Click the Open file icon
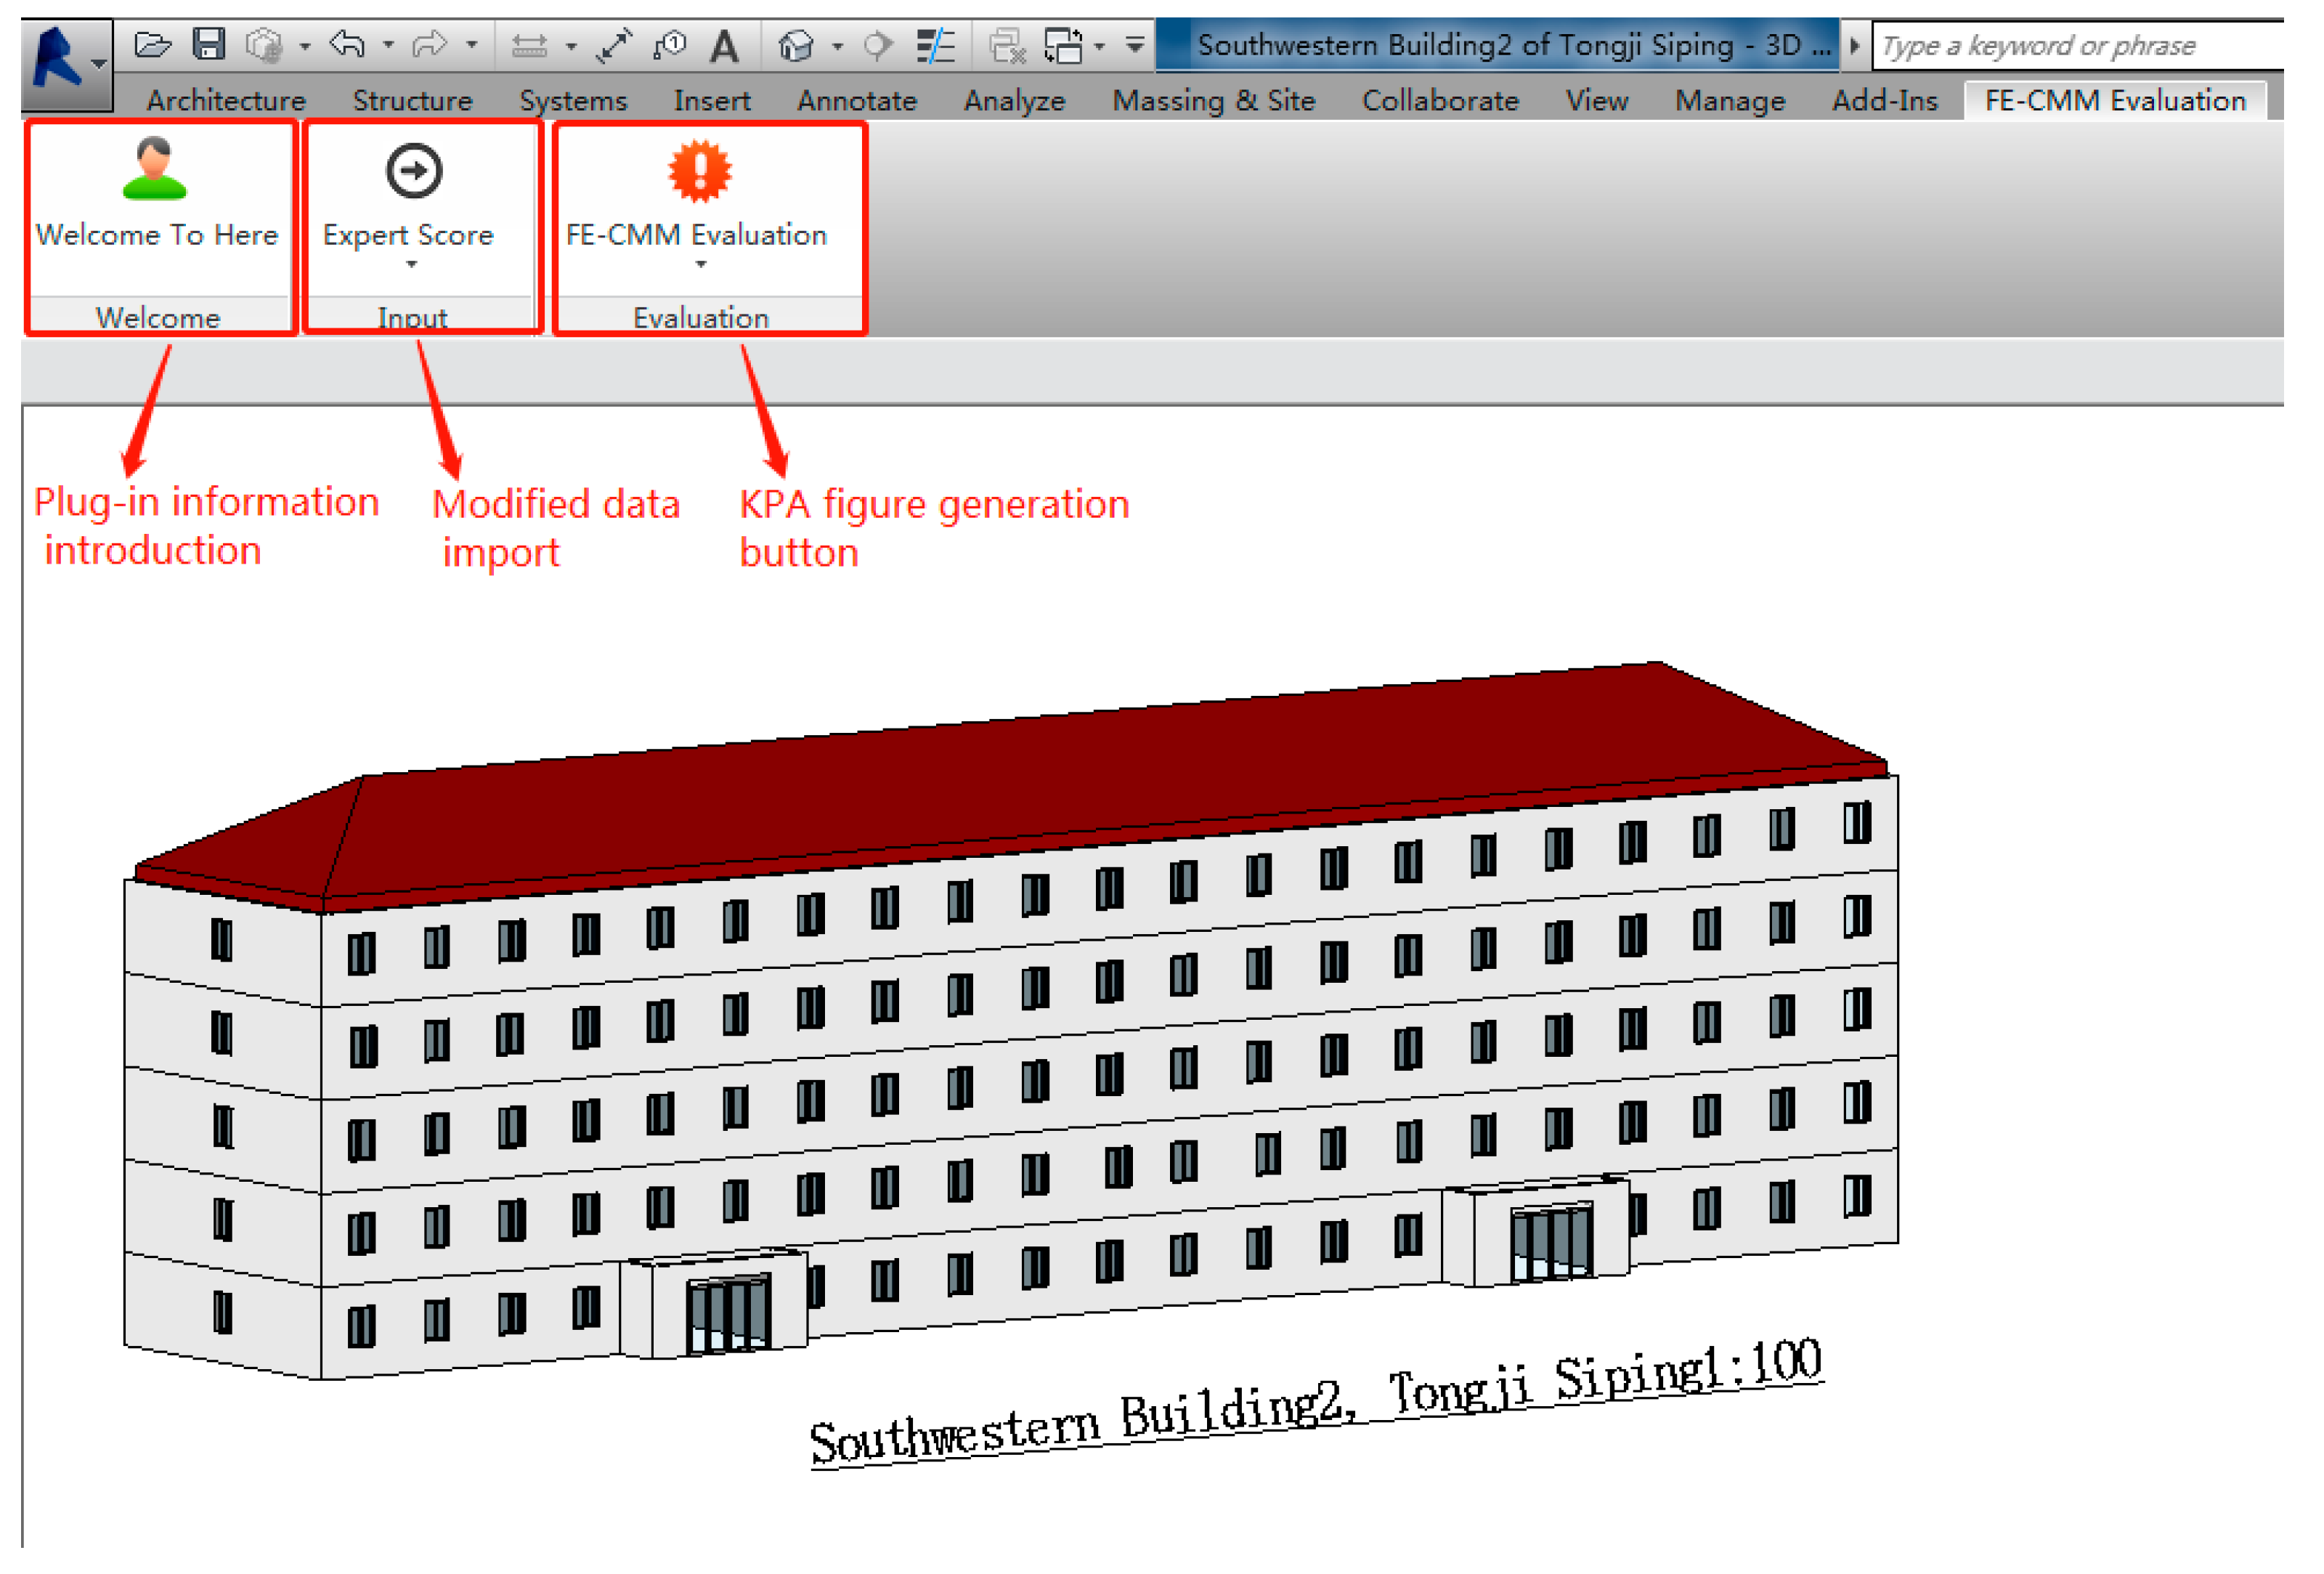 click(153, 45)
